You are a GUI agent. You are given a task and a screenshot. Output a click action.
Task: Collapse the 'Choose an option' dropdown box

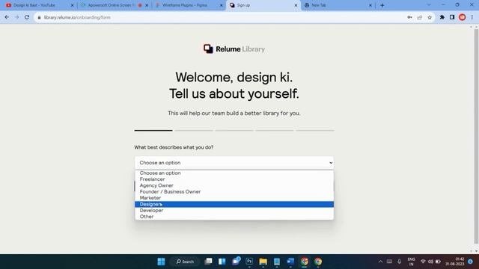pos(234,163)
